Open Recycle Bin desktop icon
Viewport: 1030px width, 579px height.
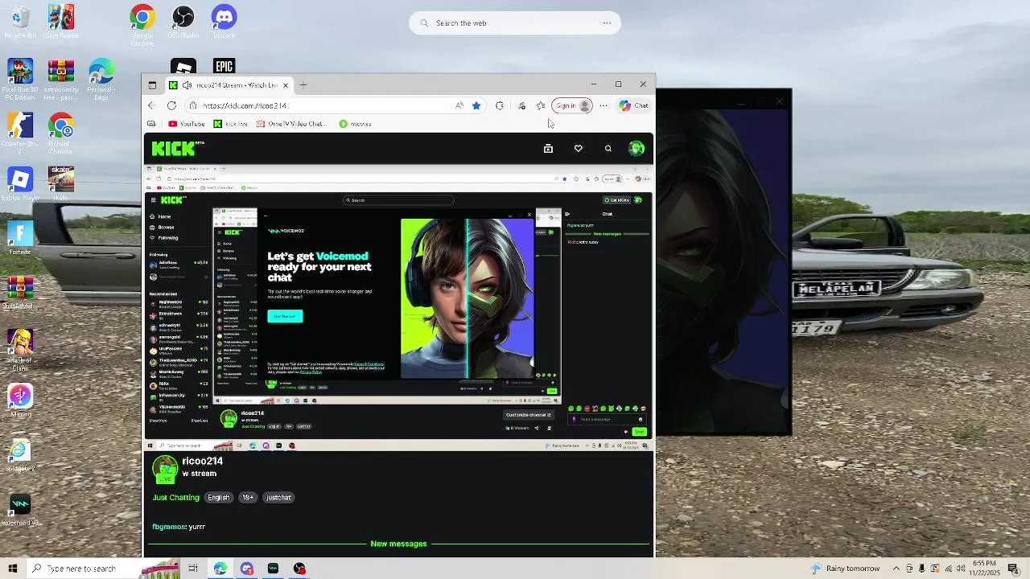coord(20,22)
